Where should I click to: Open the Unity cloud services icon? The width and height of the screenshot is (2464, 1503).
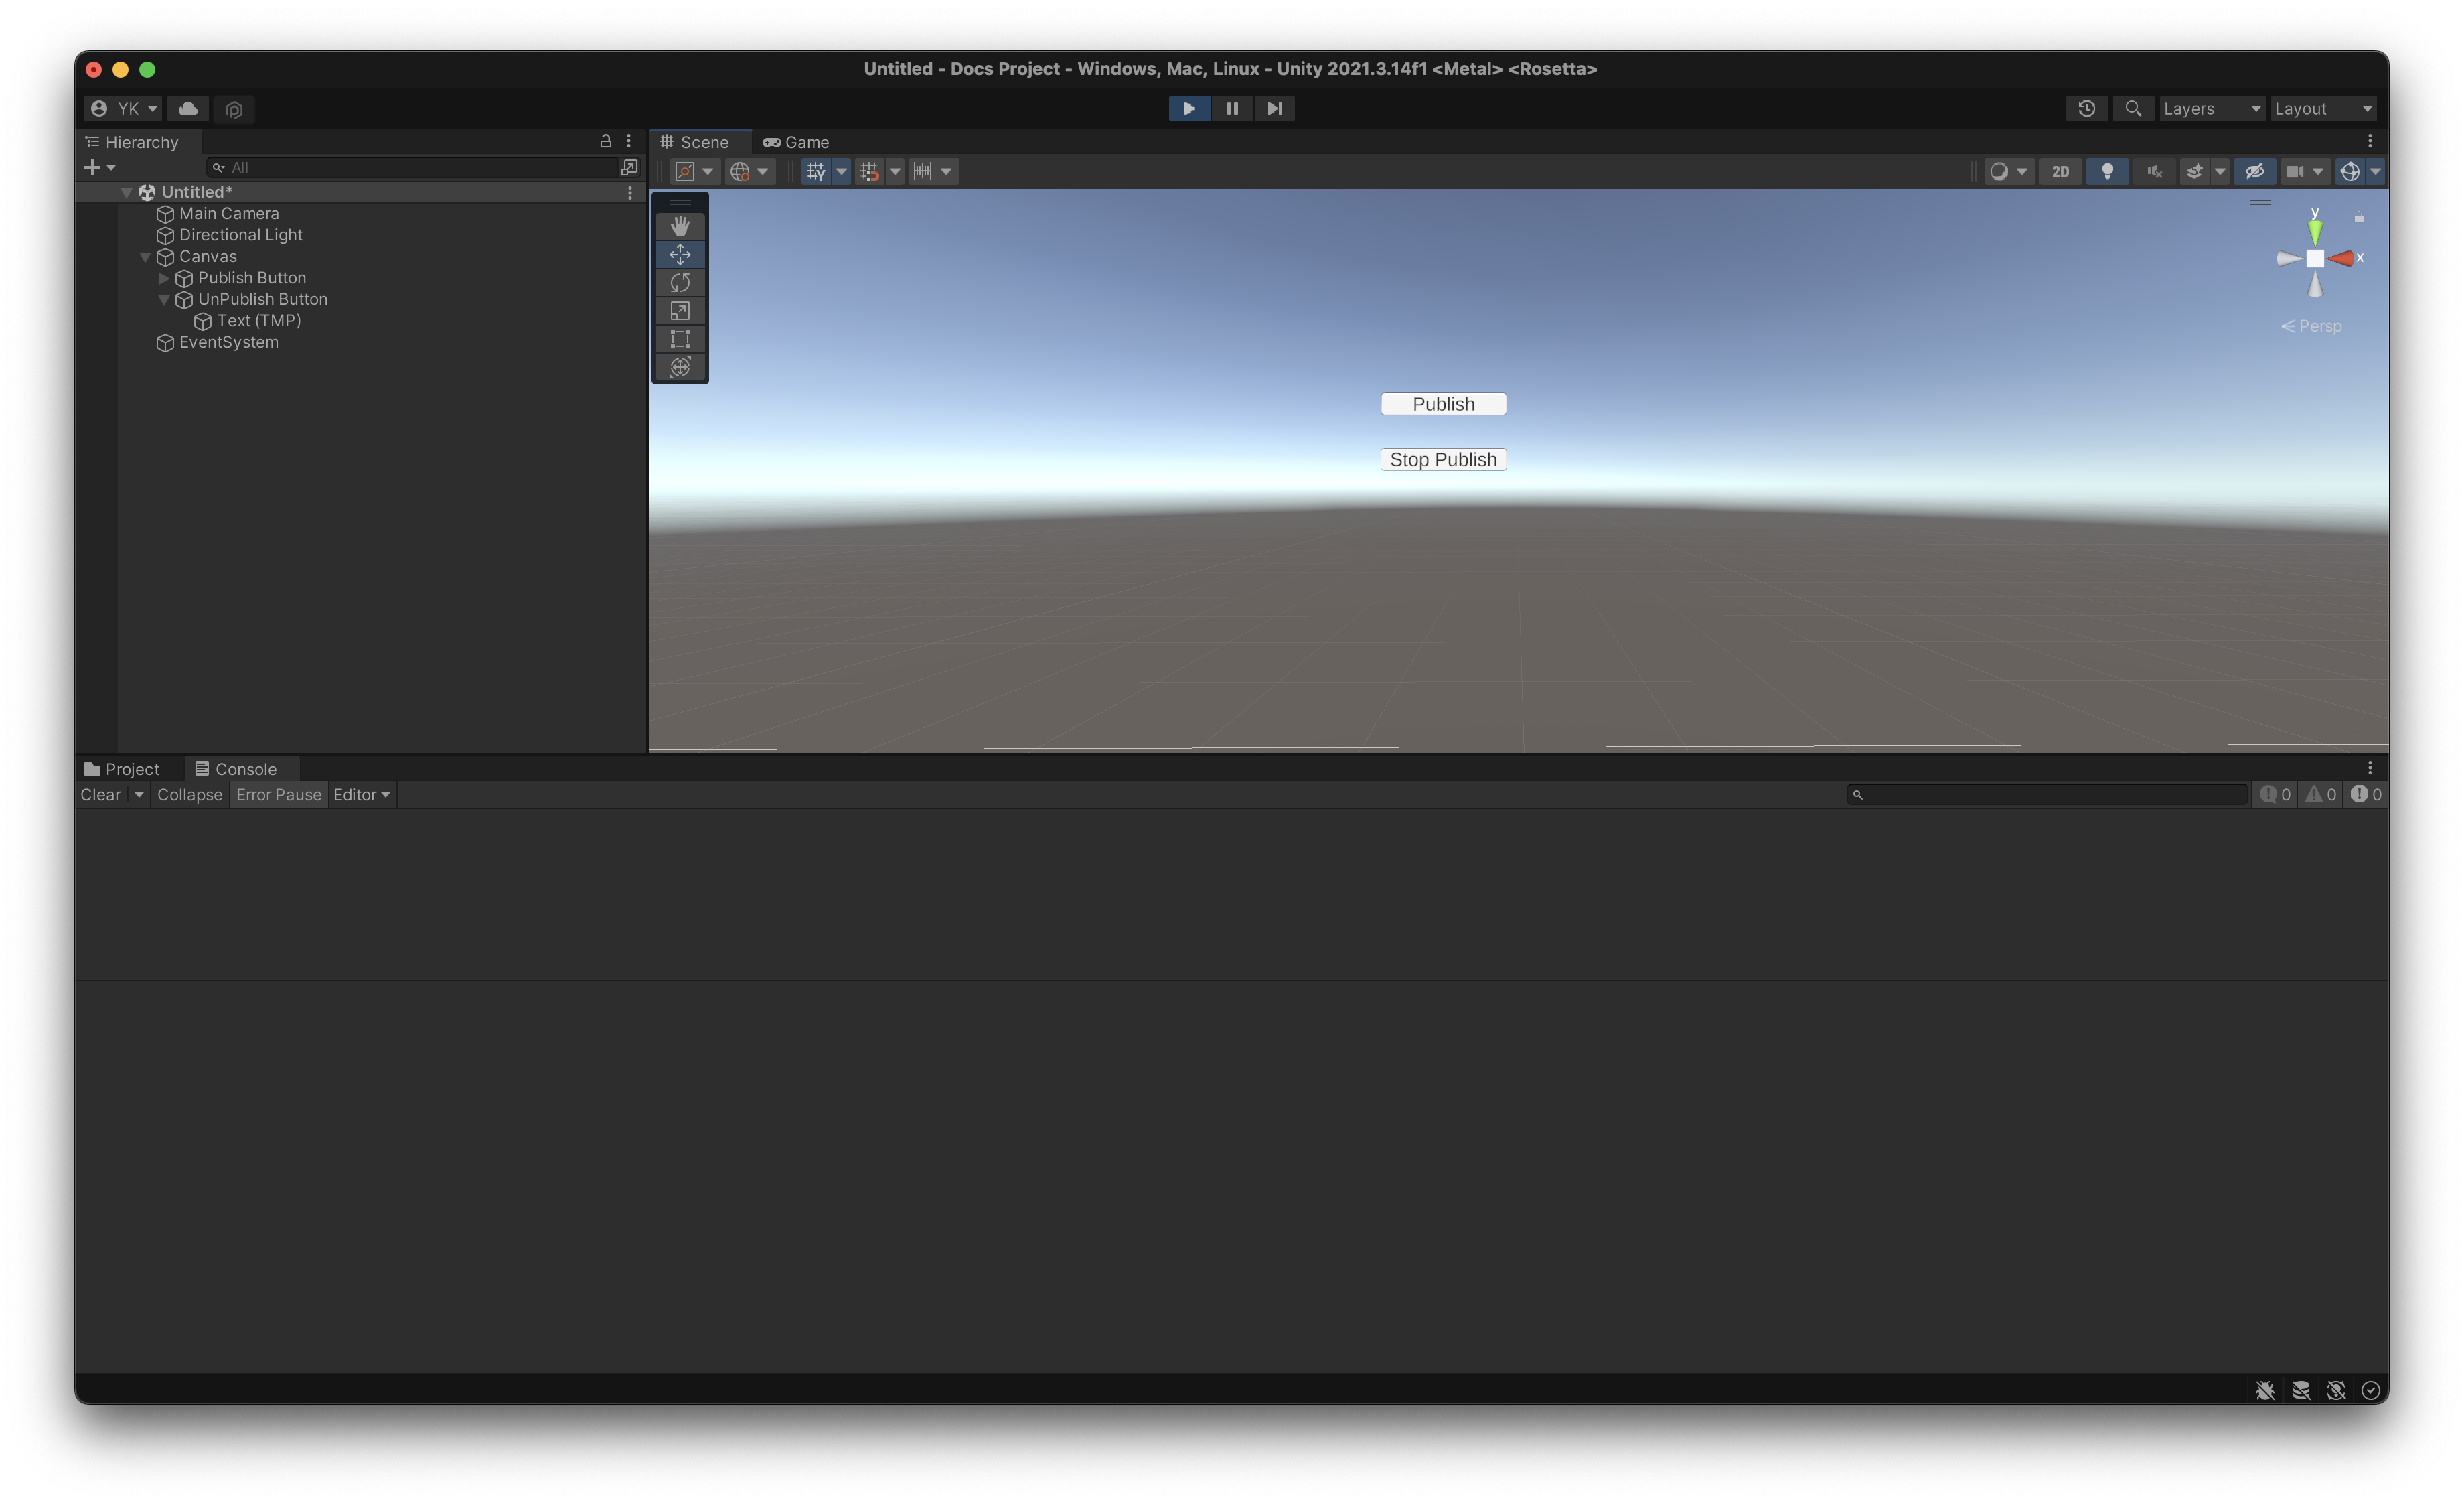[188, 108]
